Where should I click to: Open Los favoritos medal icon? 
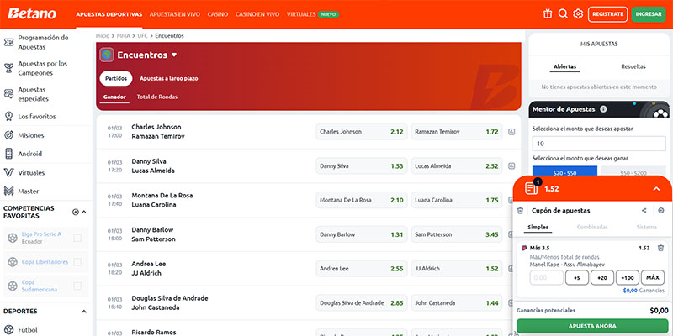click(8, 117)
